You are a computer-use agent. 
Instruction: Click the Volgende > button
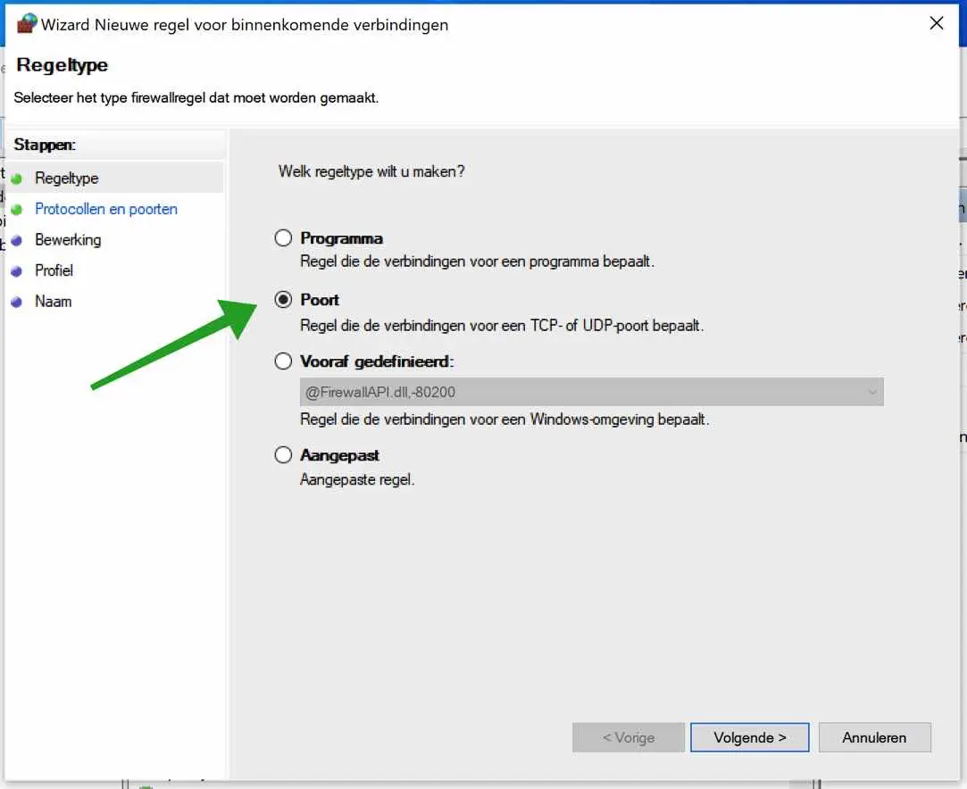(x=749, y=737)
